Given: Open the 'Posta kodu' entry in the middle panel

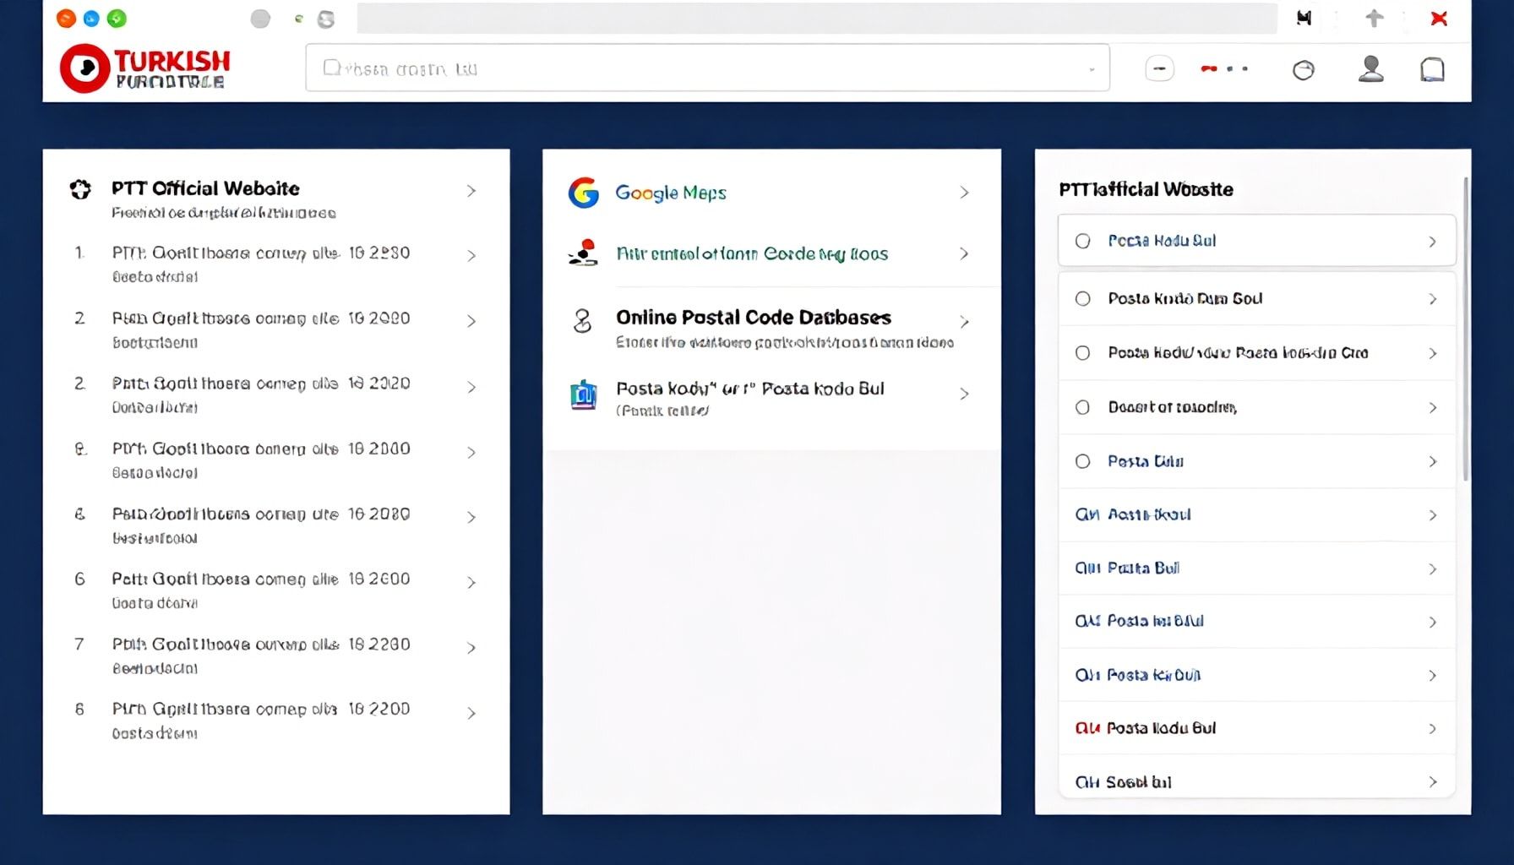Looking at the screenshot, I should (x=750, y=389).
